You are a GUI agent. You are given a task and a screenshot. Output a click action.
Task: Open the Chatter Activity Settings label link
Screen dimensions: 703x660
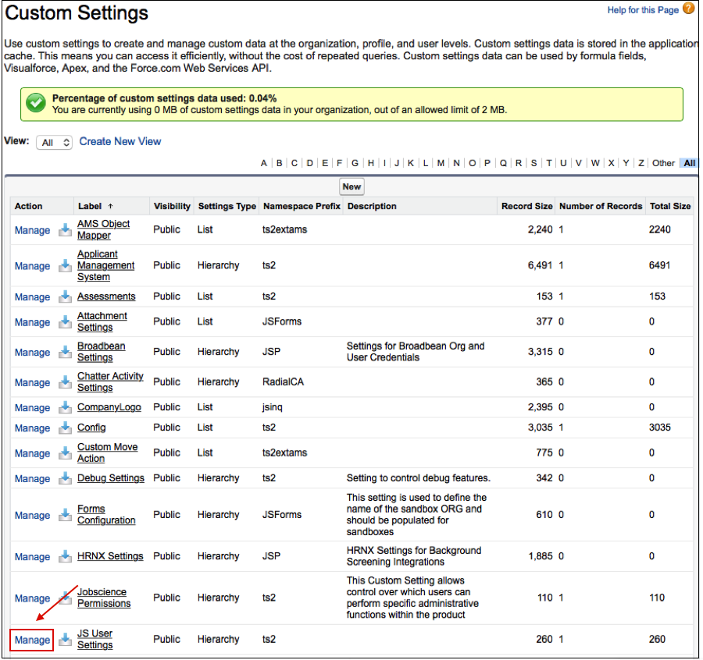pos(110,382)
